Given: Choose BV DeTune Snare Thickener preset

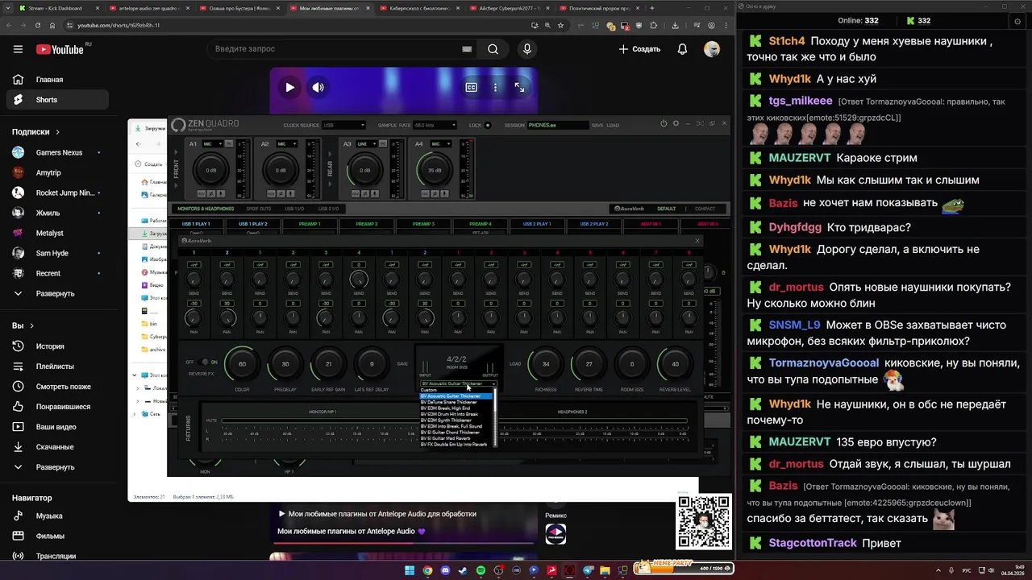Looking at the screenshot, I should pyautogui.click(x=456, y=402).
